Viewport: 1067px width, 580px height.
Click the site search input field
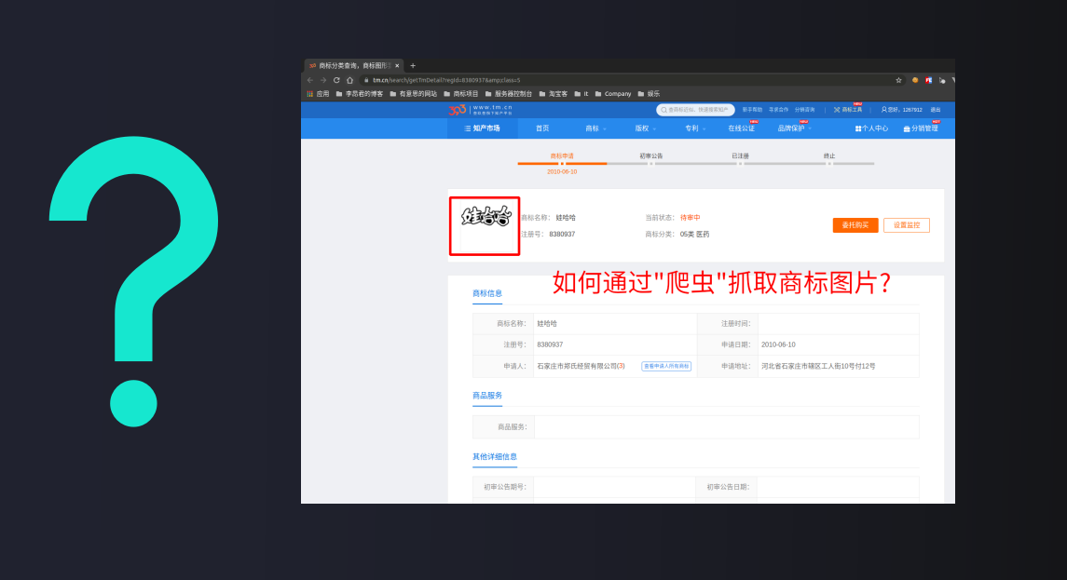(x=699, y=110)
